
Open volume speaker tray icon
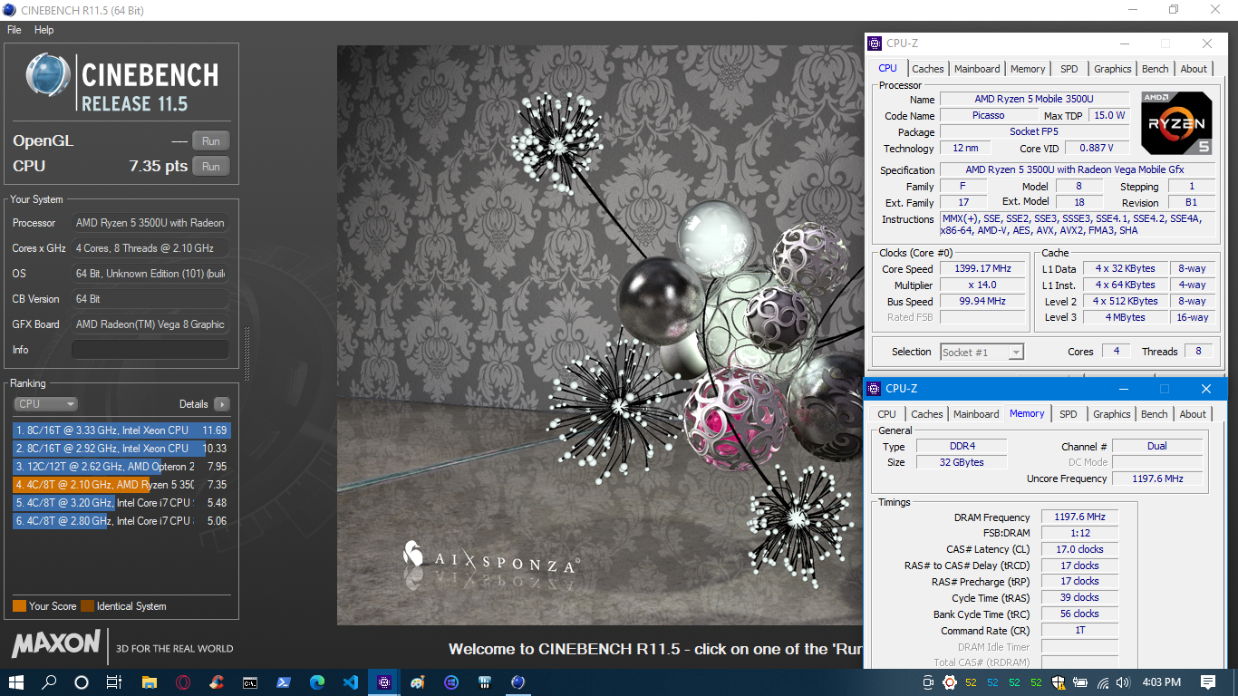[x=1123, y=682]
